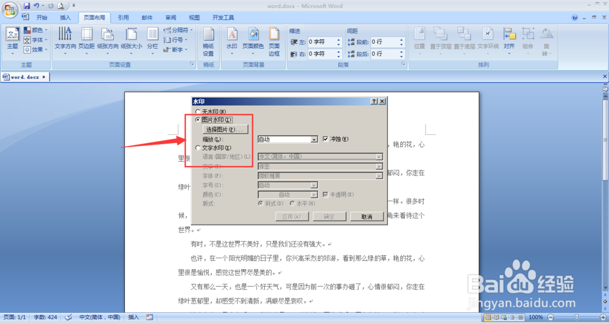Toggle the 半透明 semitransparent checkbox
This screenshot has width=609, height=324.
(325, 195)
